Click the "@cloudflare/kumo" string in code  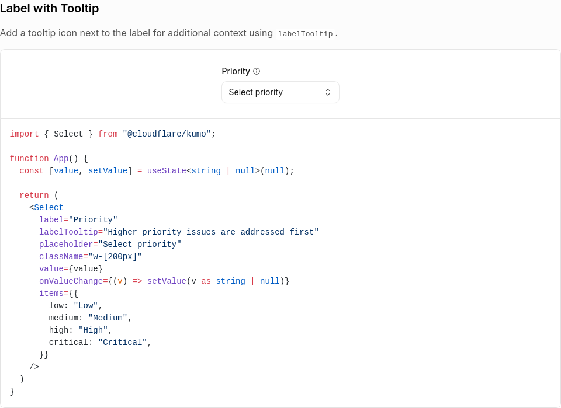[167, 134]
